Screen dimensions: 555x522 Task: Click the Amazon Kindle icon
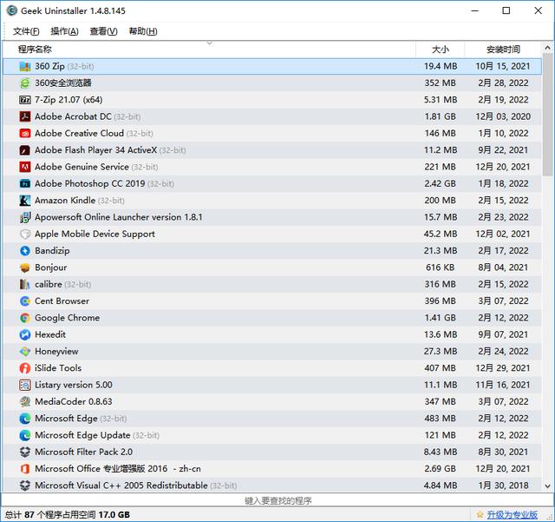[x=26, y=201]
